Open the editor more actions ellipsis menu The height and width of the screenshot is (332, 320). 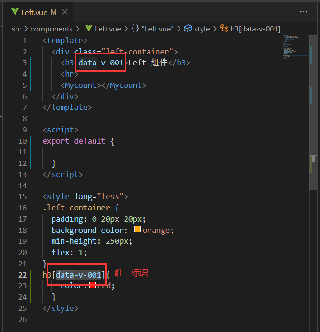[x=304, y=12]
